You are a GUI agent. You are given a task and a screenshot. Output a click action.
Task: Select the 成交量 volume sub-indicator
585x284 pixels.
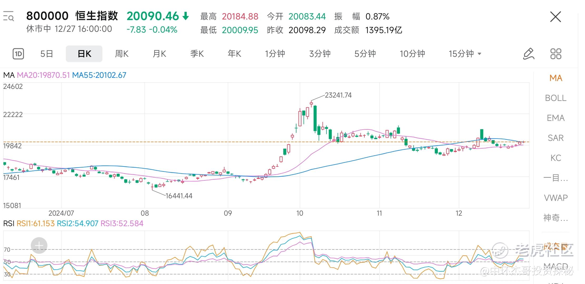click(x=556, y=247)
